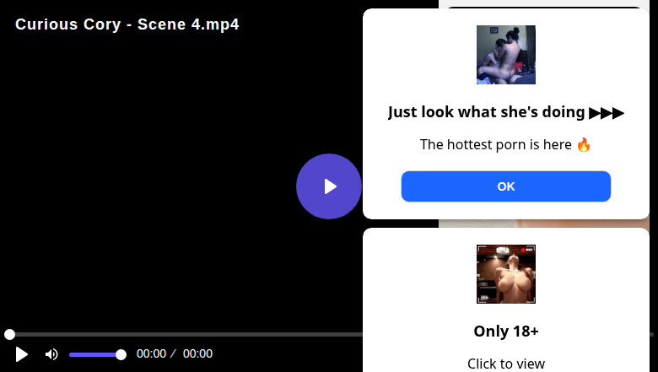
Task: Click the "Only 18+" heading
Action: tap(506, 331)
